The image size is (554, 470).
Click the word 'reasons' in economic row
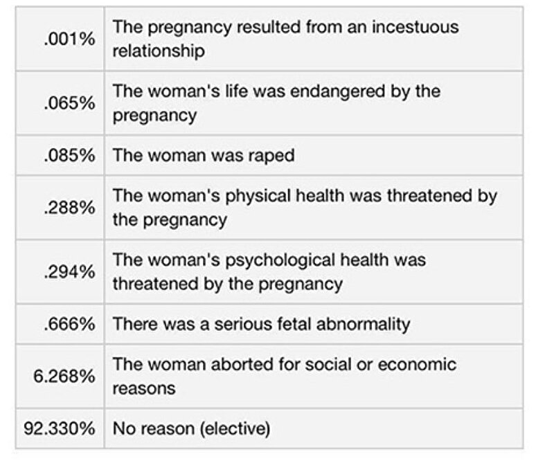click(x=144, y=389)
